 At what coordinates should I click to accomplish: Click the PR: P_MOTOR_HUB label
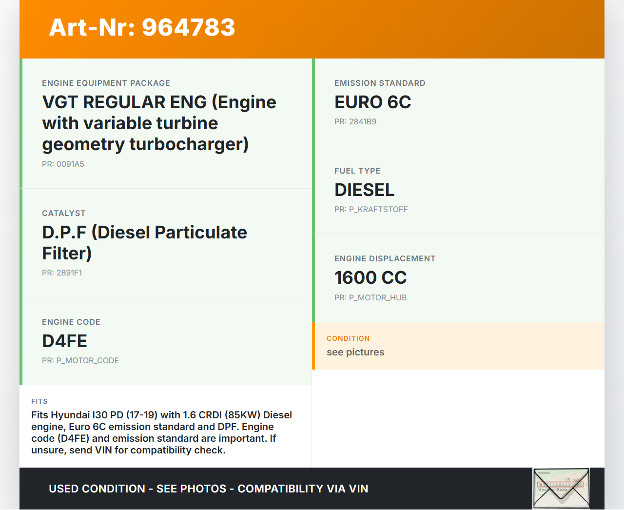pyautogui.click(x=370, y=298)
